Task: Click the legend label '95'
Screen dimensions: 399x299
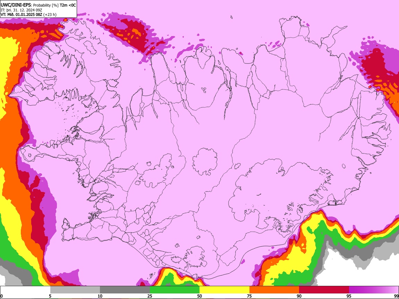Action: click(x=349, y=296)
